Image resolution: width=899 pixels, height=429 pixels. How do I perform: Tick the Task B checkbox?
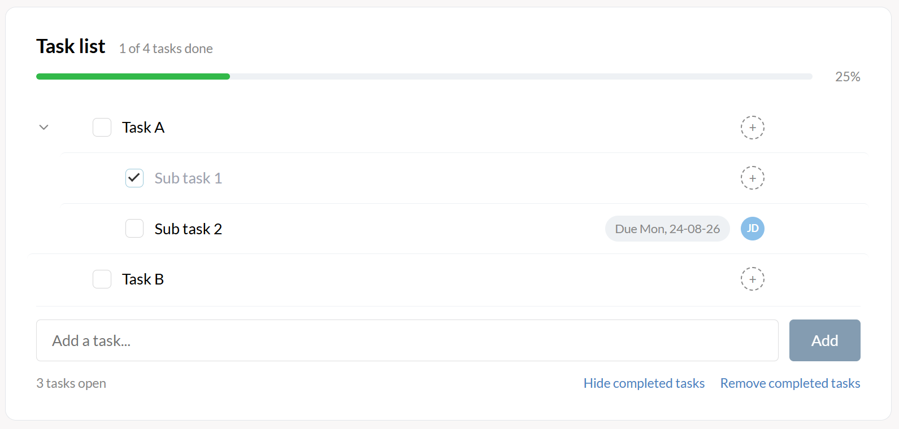coord(102,279)
